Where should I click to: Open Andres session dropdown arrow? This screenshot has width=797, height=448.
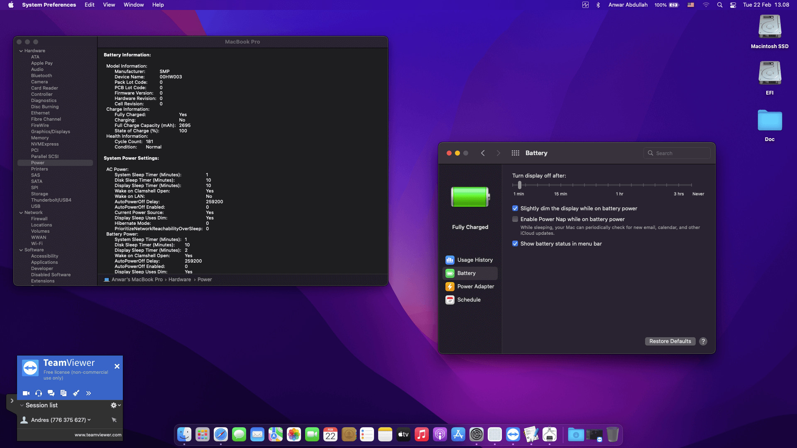89,420
